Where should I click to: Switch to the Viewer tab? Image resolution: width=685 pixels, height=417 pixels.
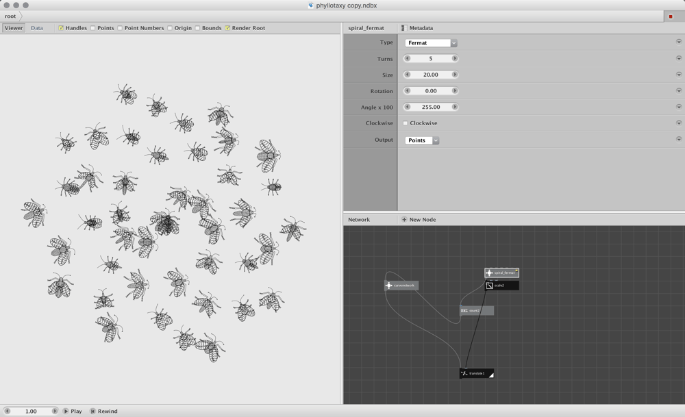pos(14,28)
